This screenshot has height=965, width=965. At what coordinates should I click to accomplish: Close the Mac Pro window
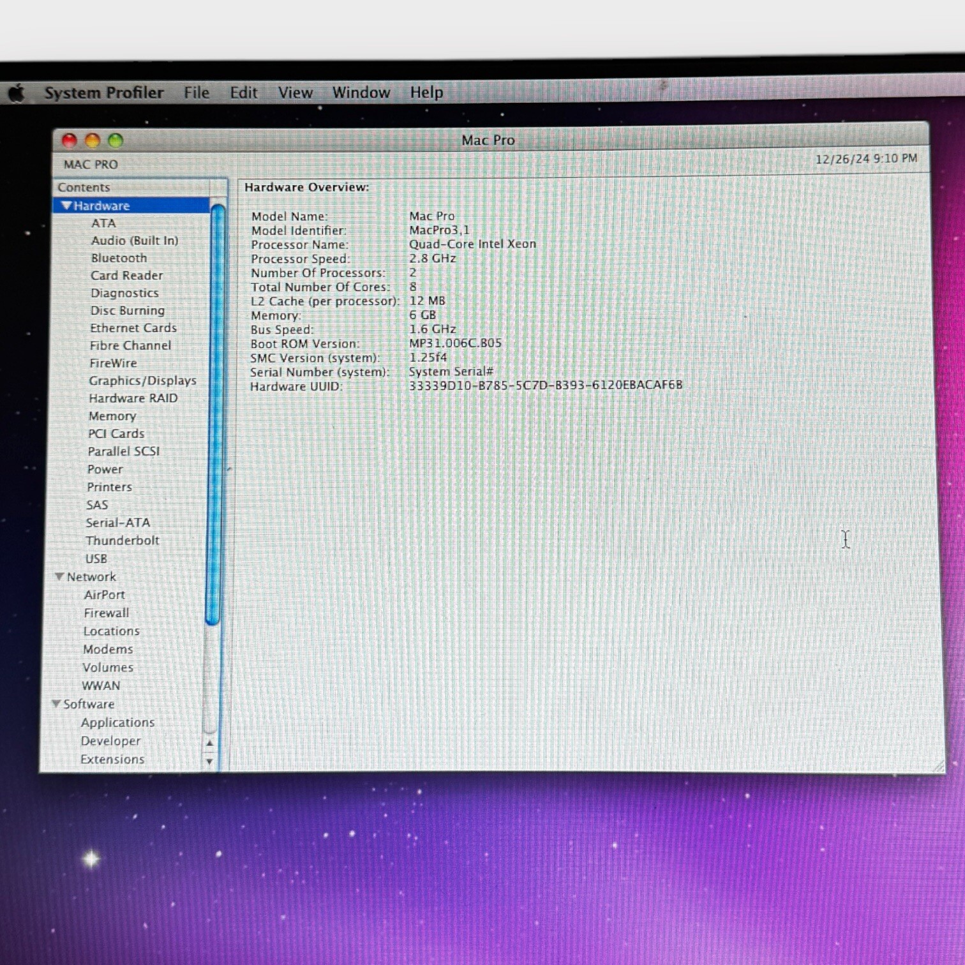coord(70,140)
